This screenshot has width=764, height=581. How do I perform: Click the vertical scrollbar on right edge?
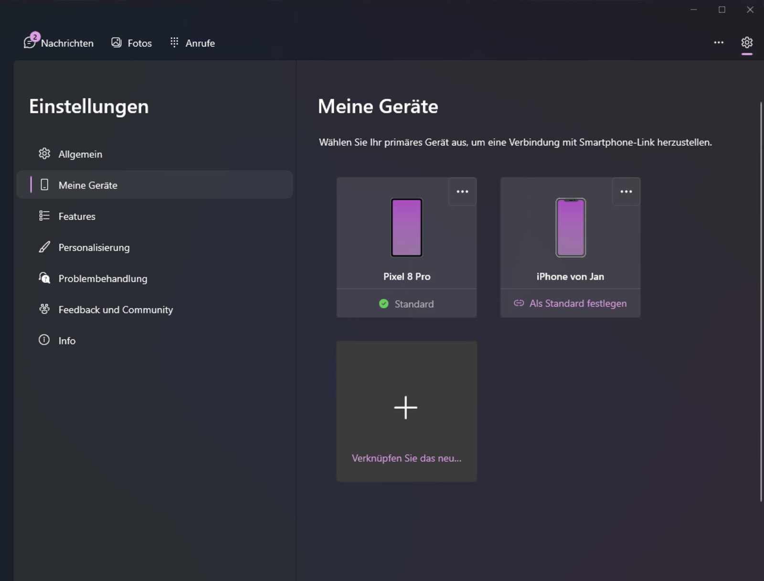coord(761,301)
